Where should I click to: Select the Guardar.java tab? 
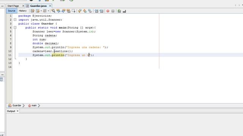pos(38,6)
